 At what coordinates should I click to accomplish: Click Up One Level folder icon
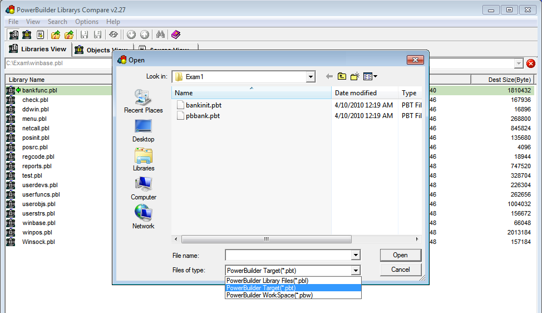click(342, 76)
